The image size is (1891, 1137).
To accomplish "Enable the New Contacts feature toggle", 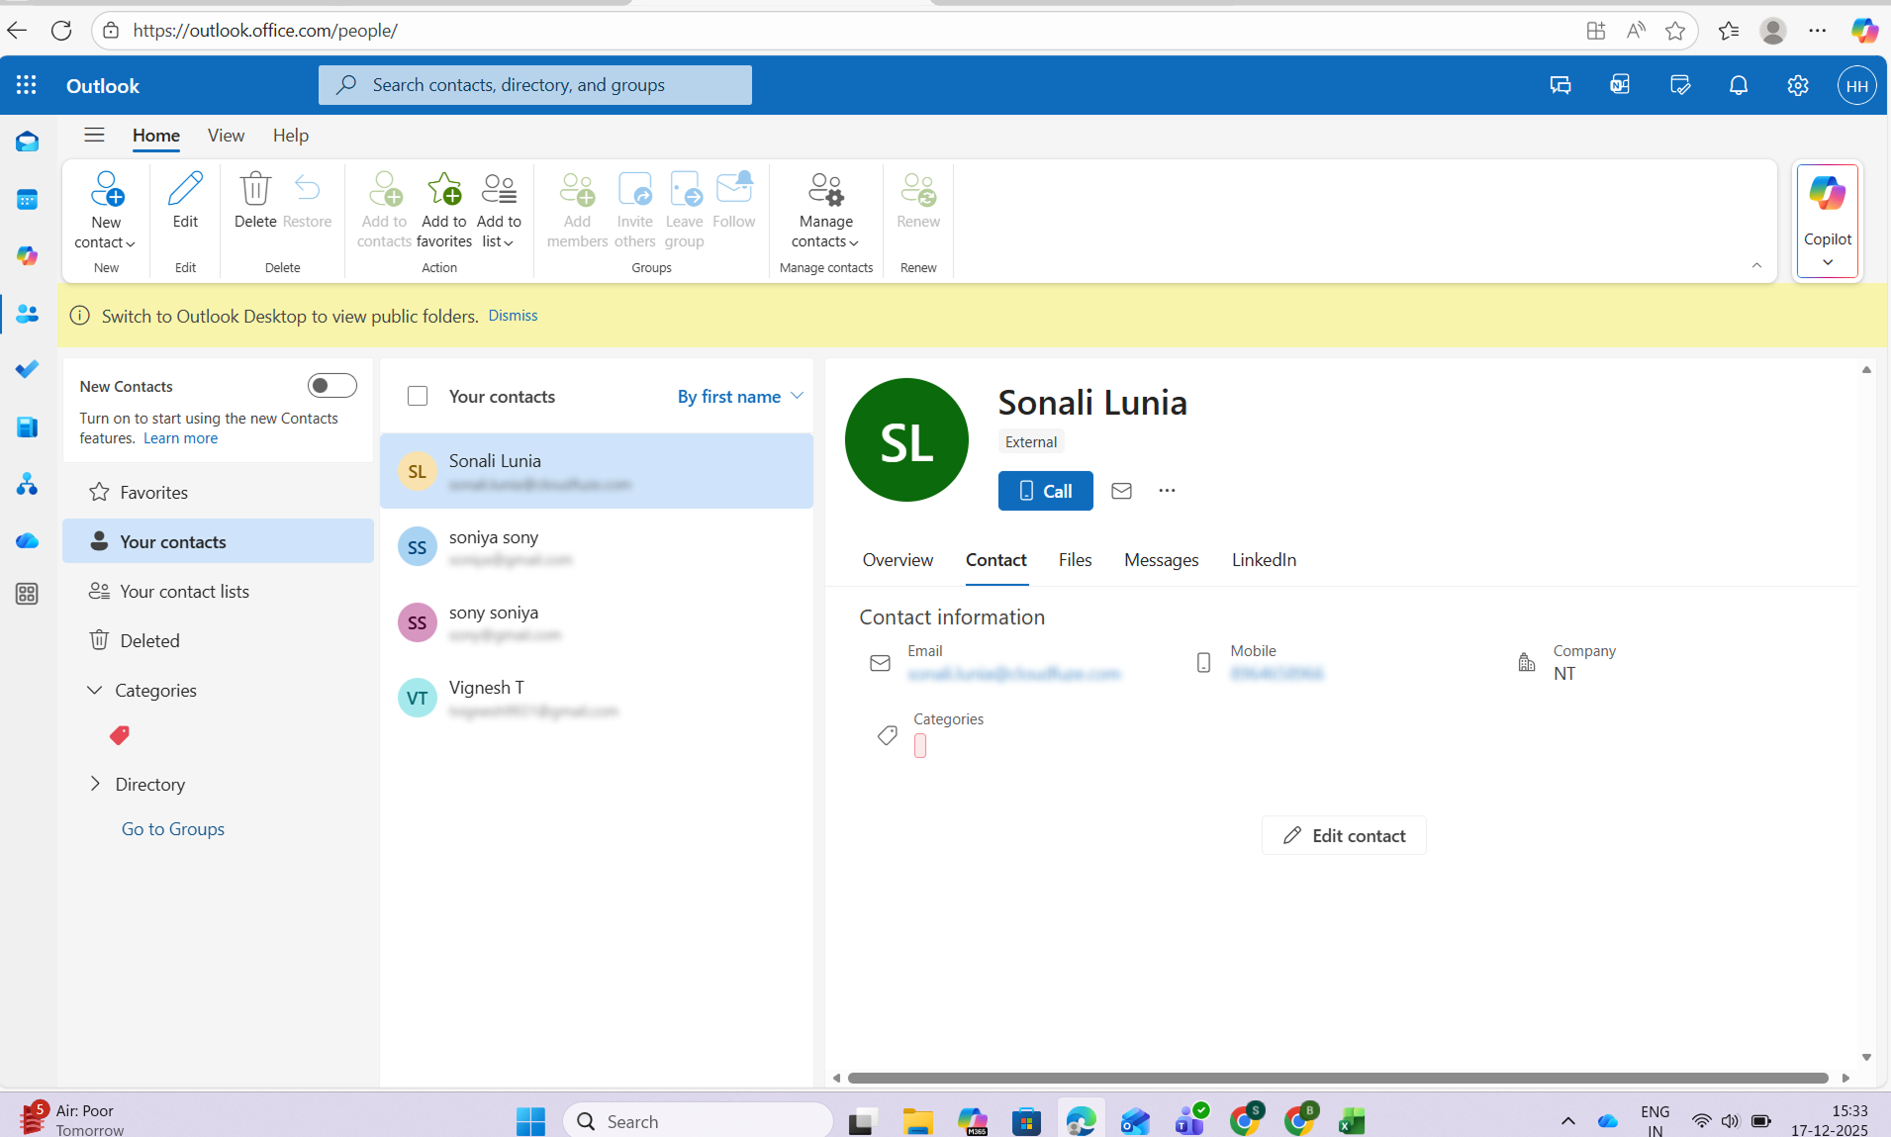I will (x=332, y=385).
